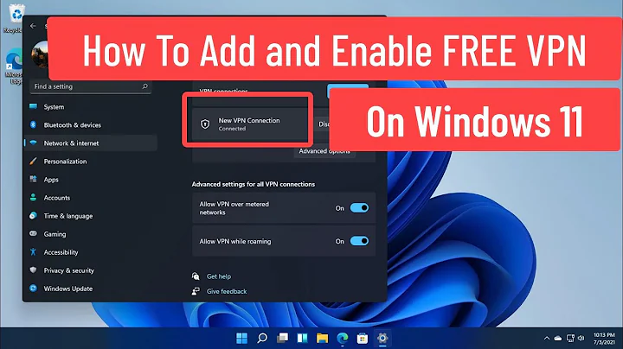Image resolution: width=623 pixels, height=349 pixels.
Task: Click the System monitor icon in sidebar
Action: (34, 106)
